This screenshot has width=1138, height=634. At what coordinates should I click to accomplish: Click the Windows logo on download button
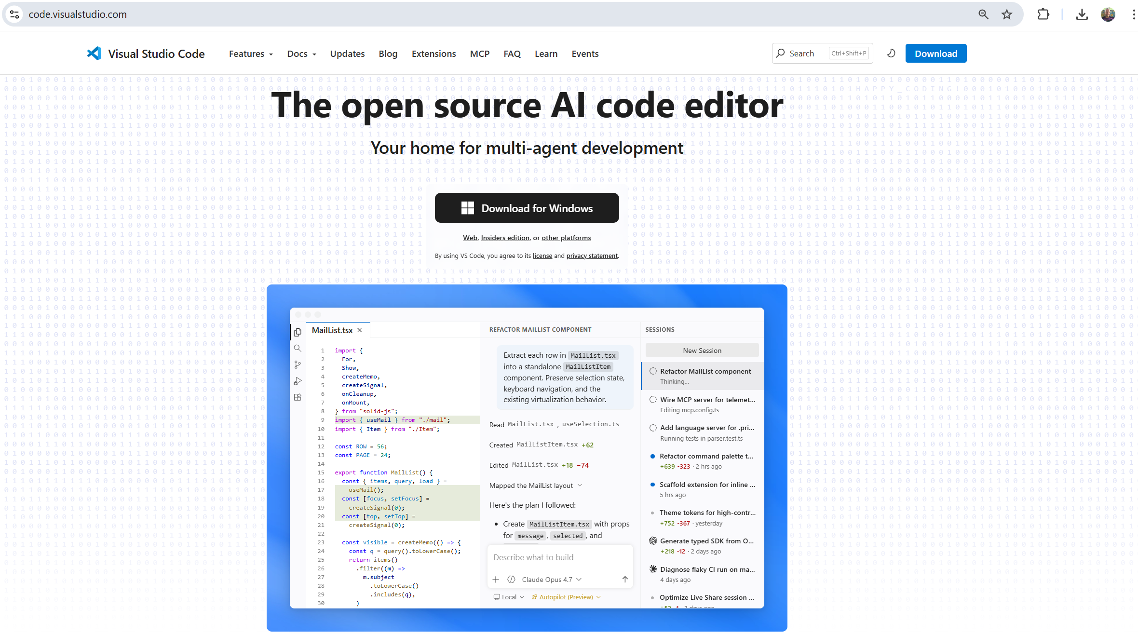[468, 208]
